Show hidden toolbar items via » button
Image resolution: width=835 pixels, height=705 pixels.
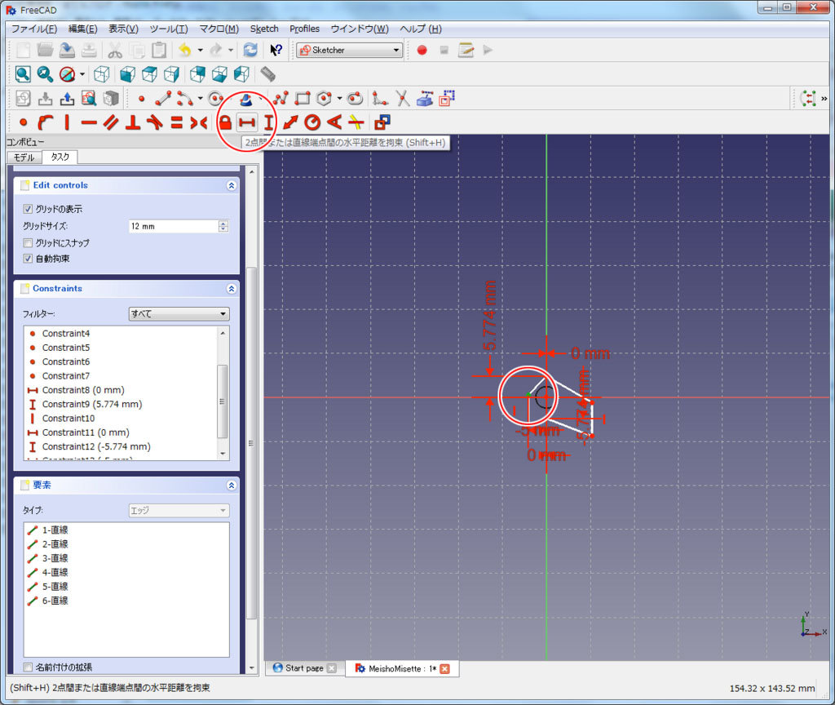(x=824, y=99)
